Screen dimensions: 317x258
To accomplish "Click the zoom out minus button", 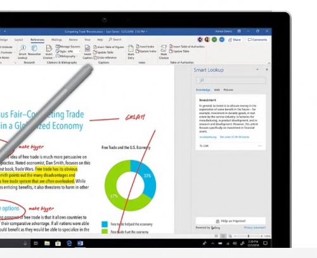I will 235,236.
